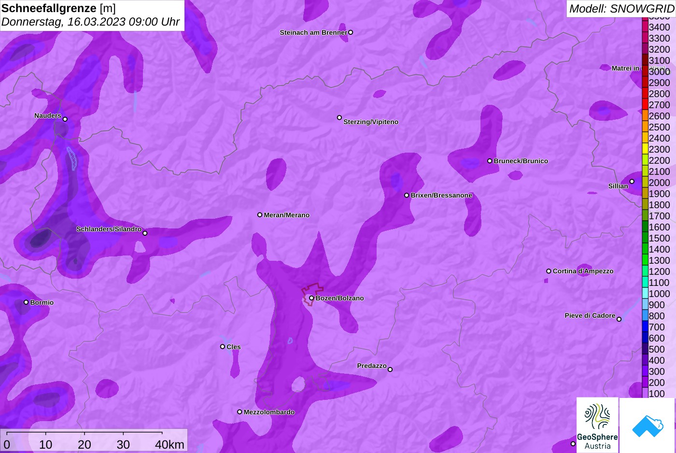Viewport: 676px width, 453px height.
Task: Click the Steinach am Brenner label text
Action: click(x=313, y=32)
